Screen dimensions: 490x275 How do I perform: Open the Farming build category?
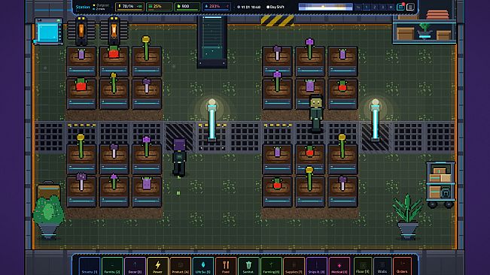pos(271,266)
